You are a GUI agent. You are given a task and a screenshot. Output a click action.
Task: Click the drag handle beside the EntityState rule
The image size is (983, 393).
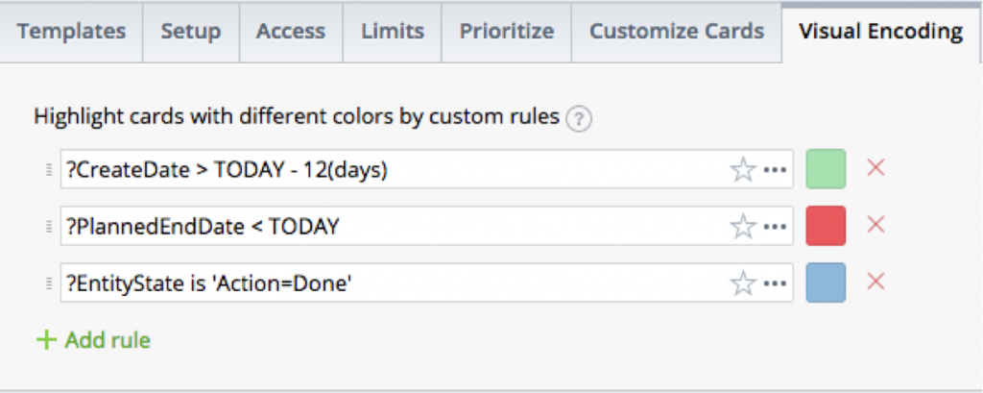[x=50, y=283]
